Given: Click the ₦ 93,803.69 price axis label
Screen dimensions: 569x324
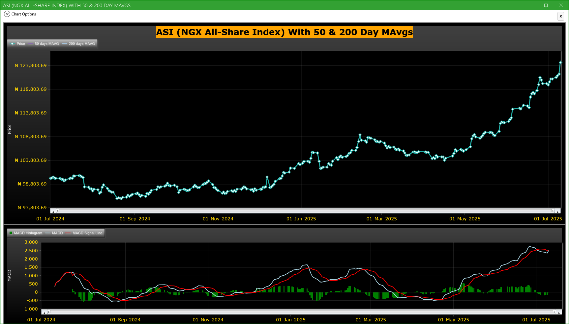Looking at the screenshot, I should (x=32, y=208).
